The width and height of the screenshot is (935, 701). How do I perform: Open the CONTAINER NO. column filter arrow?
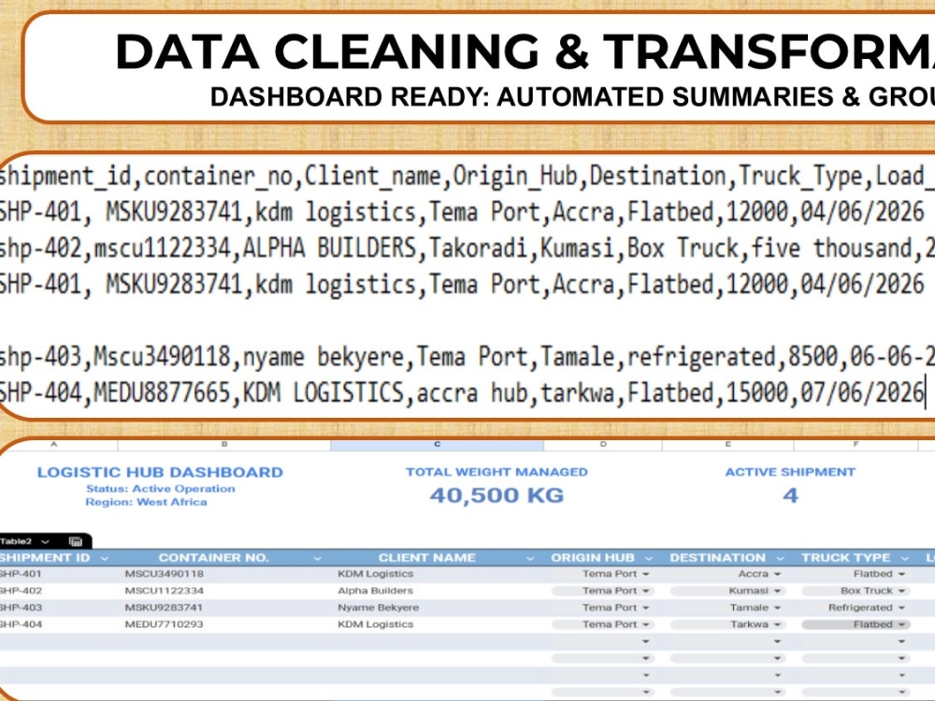pos(317,559)
